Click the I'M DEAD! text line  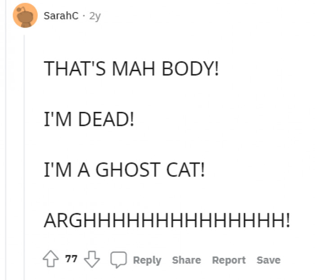pos(89,119)
